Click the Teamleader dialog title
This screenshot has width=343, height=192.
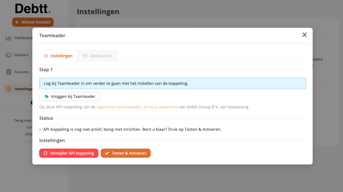coord(52,35)
